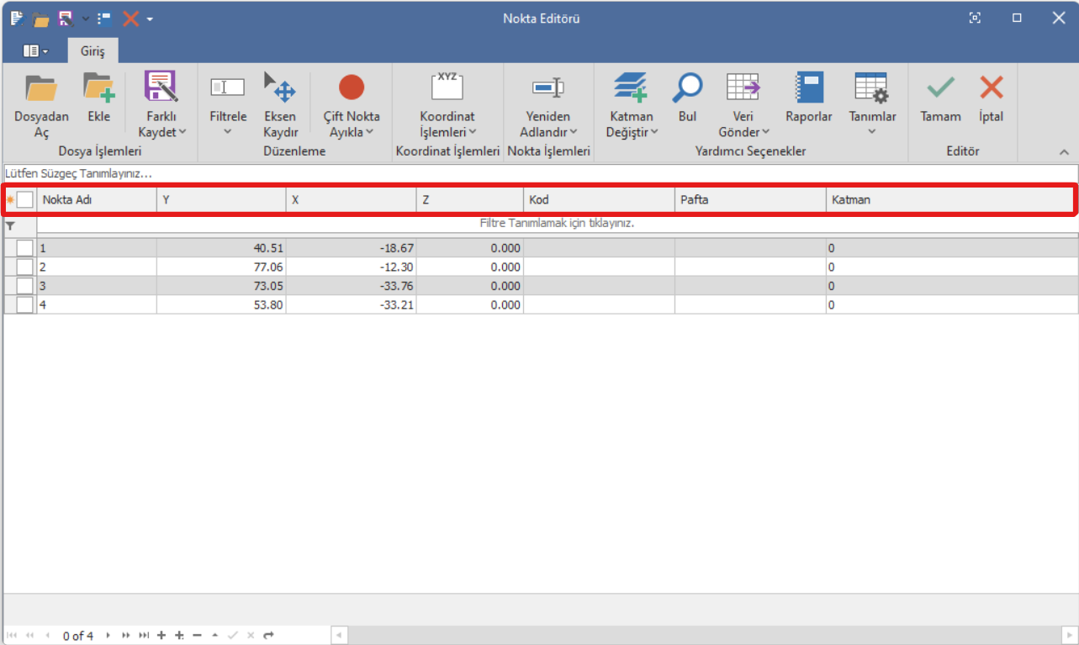Click the orange X icon in title bar
The height and width of the screenshot is (645, 1079).
[x=130, y=18]
